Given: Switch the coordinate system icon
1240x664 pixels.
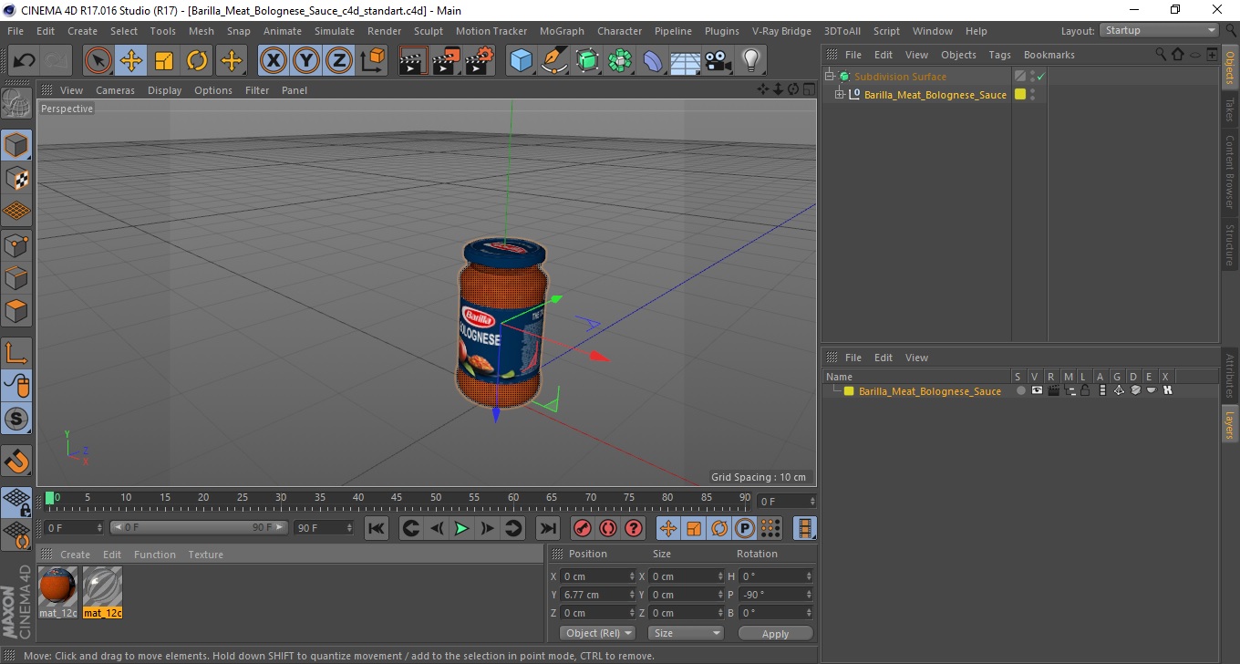Looking at the screenshot, I should 373,61.
